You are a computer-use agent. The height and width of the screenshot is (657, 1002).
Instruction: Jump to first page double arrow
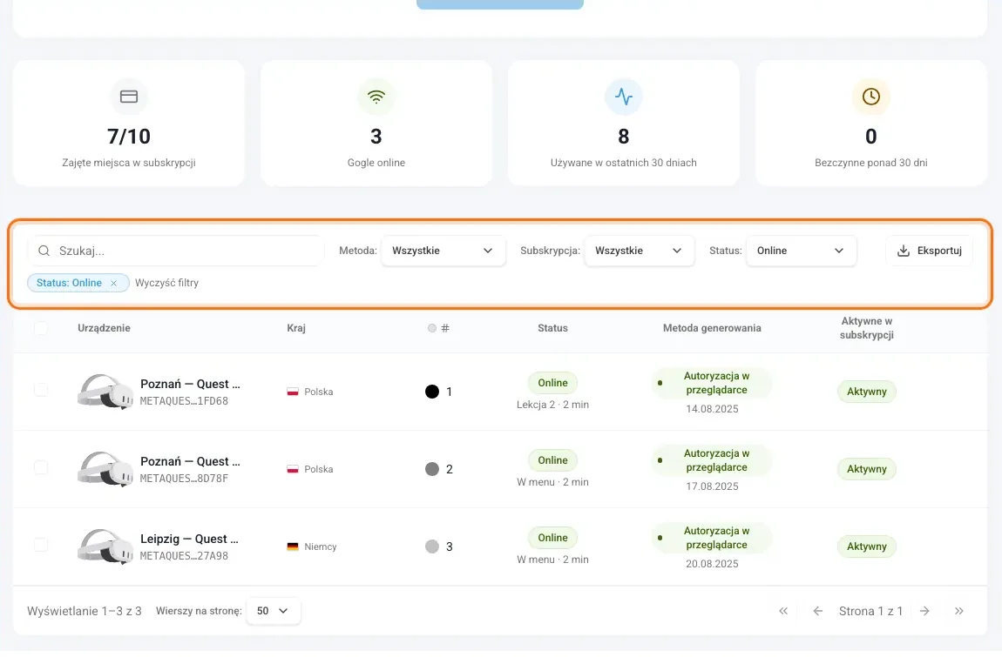783,611
